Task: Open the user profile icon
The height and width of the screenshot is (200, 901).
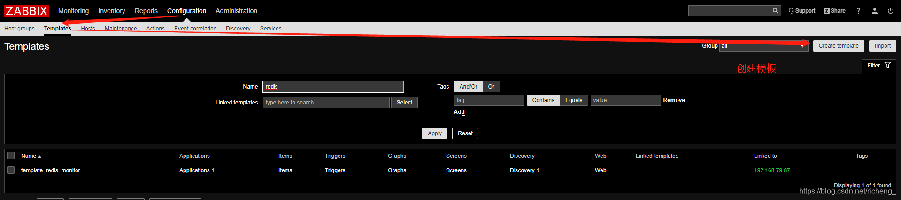Action: (x=875, y=11)
